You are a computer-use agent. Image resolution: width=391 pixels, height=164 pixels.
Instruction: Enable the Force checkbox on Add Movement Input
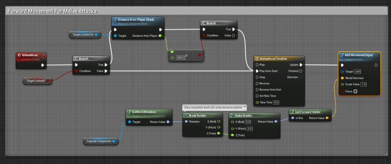coord(355,91)
